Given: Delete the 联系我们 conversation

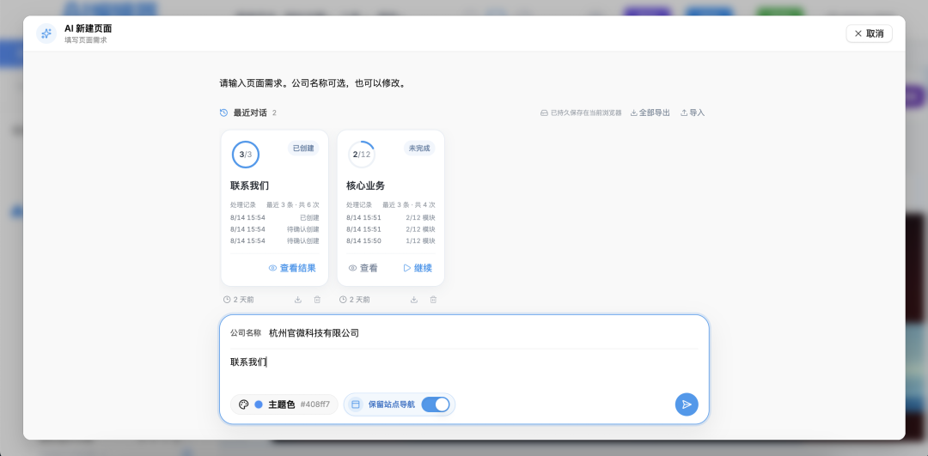Looking at the screenshot, I should 317,300.
